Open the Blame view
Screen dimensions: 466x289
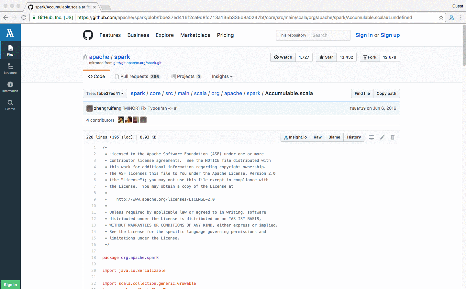pyautogui.click(x=334, y=137)
